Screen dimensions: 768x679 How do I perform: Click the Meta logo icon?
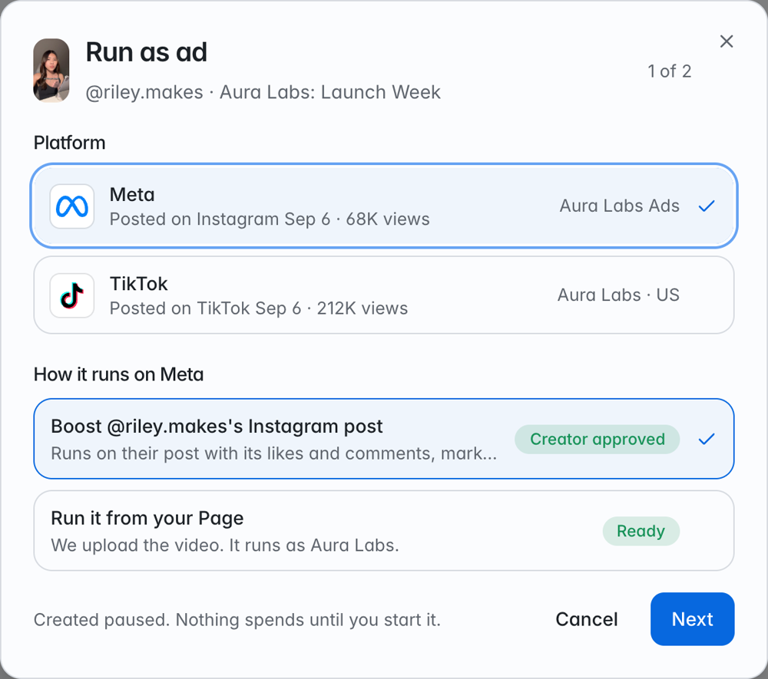[72, 206]
